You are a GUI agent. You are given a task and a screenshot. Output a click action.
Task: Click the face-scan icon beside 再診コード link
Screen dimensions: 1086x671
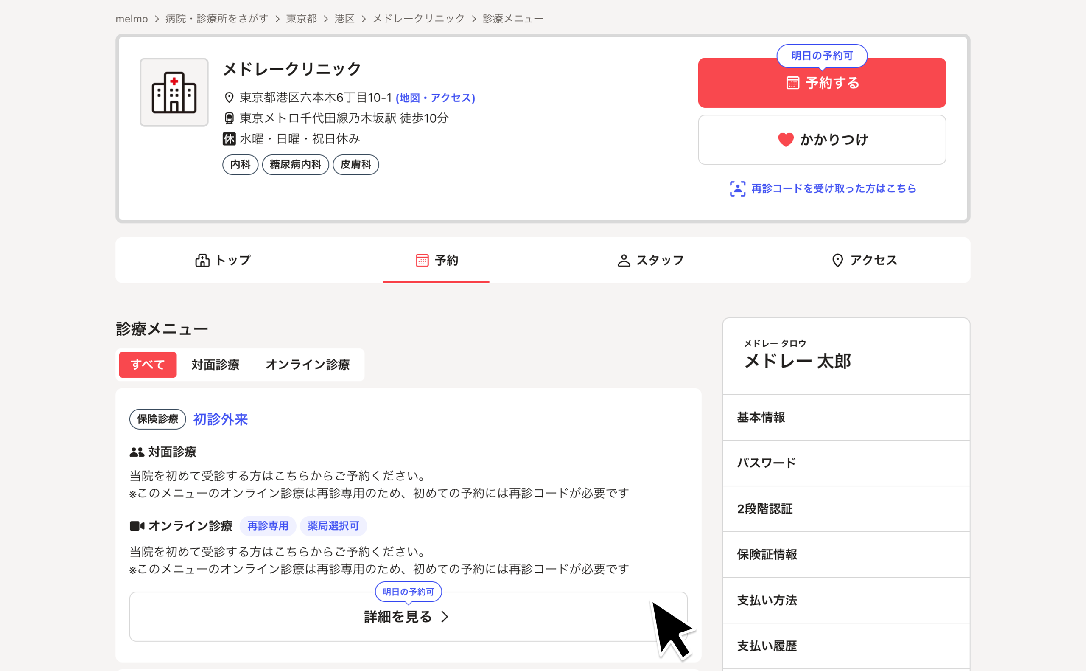[737, 188]
